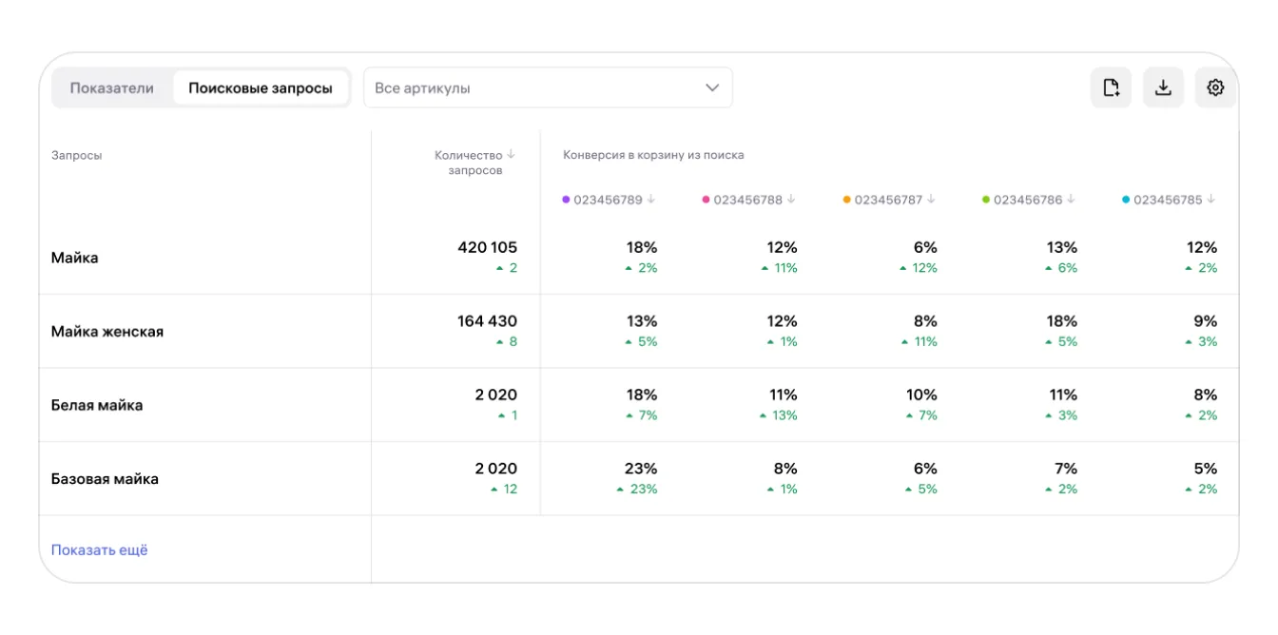Image resolution: width=1278 pixels, height=635 pixels.
Task: Switch to the Показатели tab
Action: [111, 88]
